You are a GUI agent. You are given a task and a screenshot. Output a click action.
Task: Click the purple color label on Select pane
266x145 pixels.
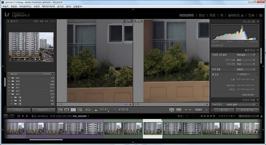click(x=126, y=104)
